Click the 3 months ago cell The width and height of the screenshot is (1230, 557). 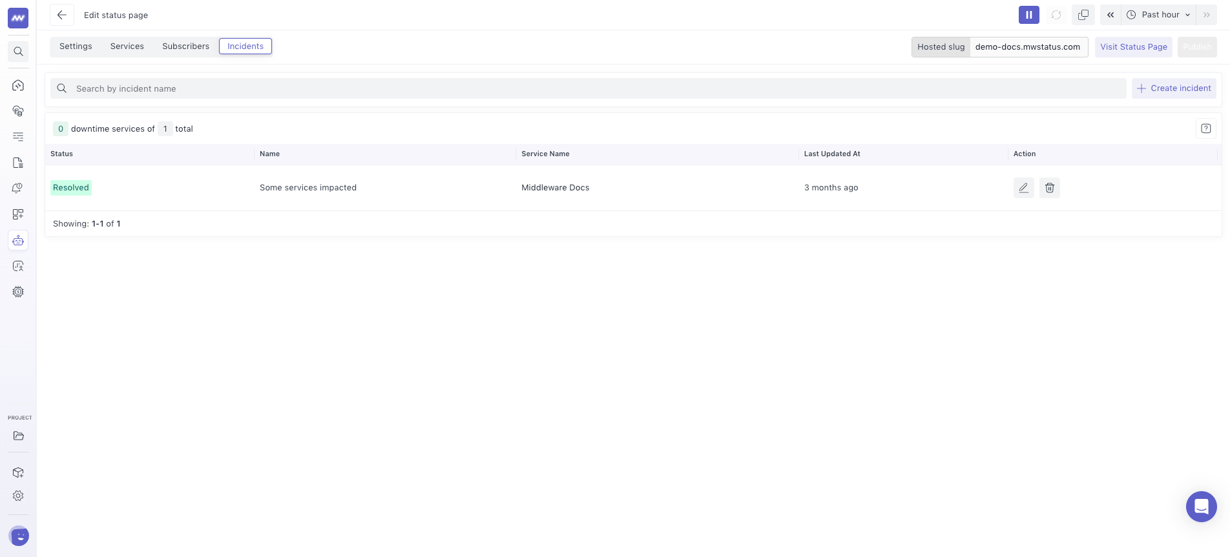[831, 188]
